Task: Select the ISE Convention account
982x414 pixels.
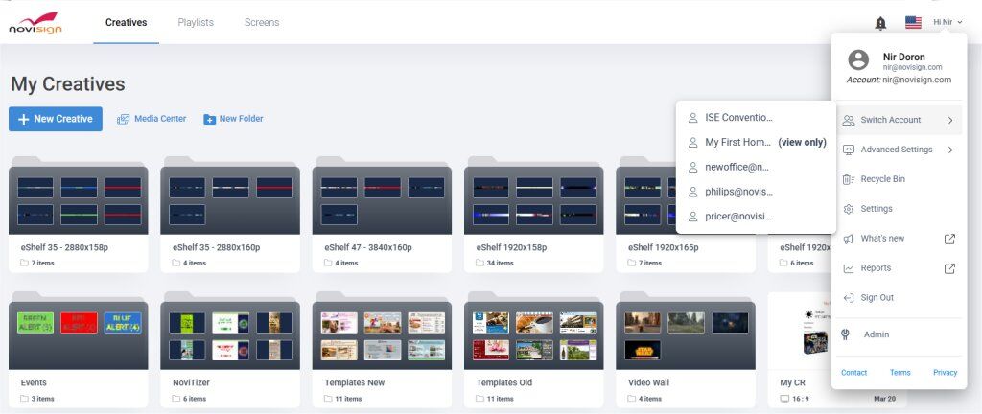Action: (x=737, y=118)
